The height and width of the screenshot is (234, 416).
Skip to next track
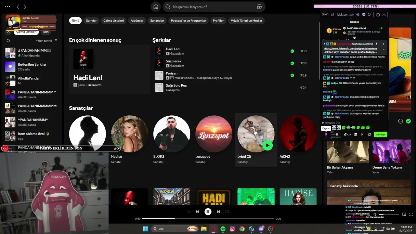click(x=218, y=212)
